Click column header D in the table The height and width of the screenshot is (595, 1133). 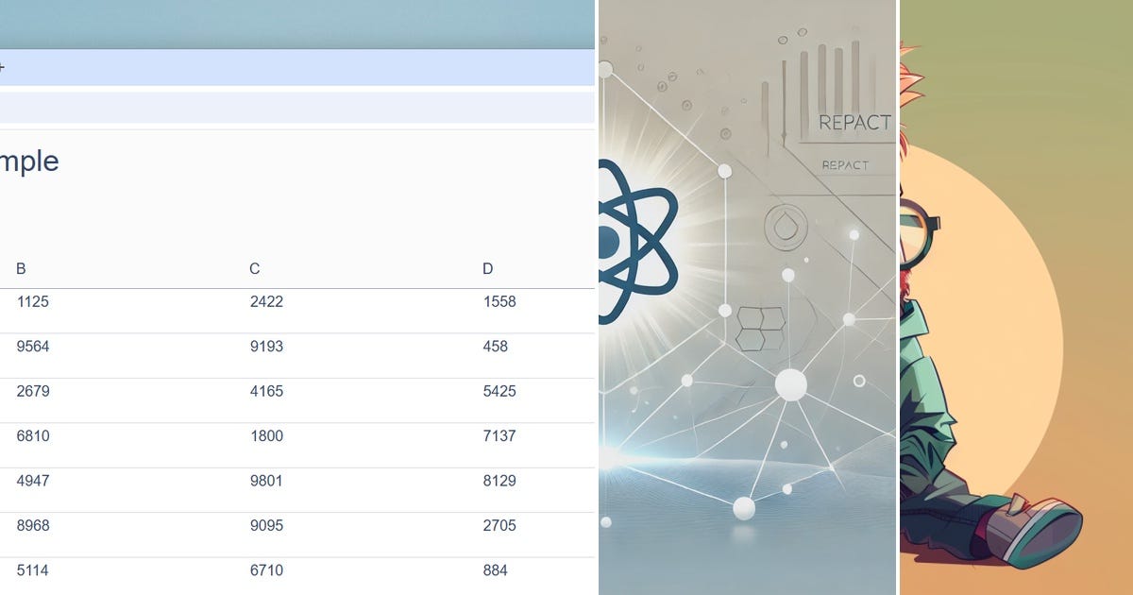(488, 269)
